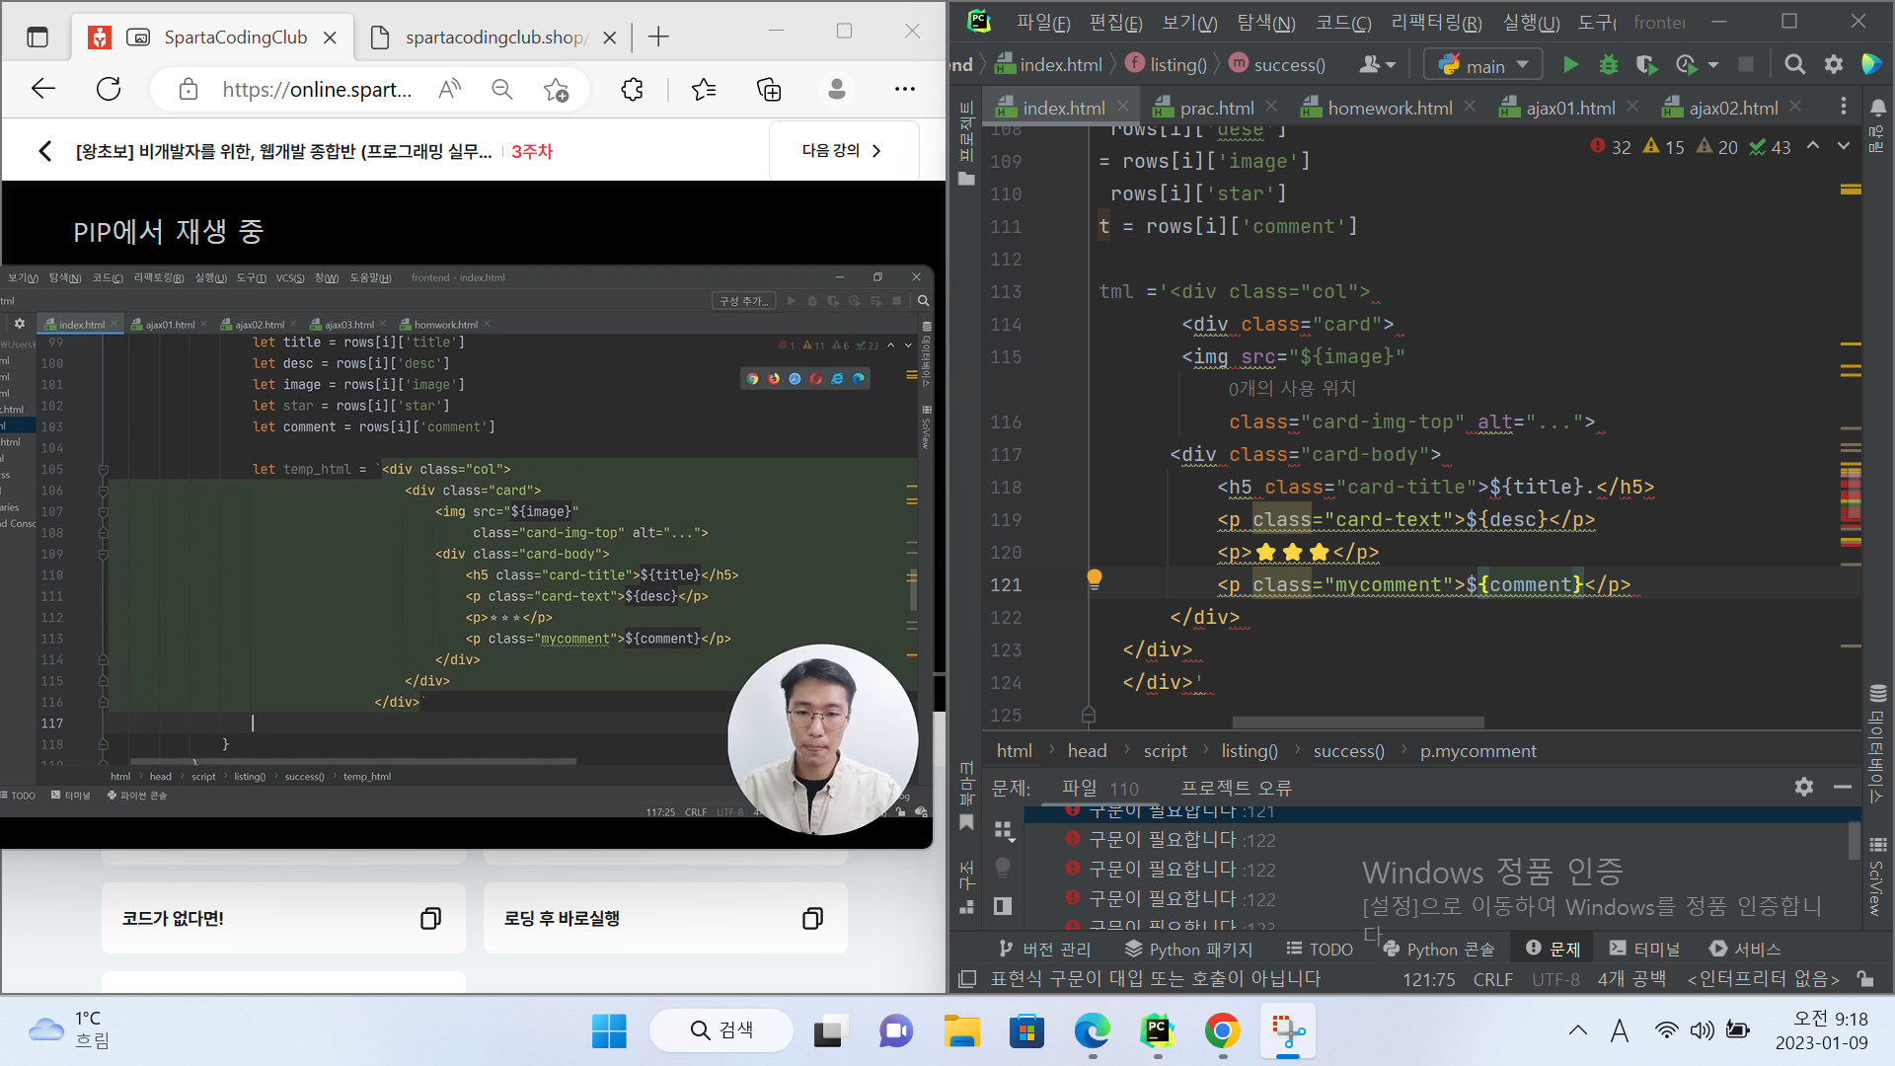Image resolution: width=1895 pixels, height=1066 pixels.
Task: Toggle the 문제 tool window button
Action: coord(1554,949)
